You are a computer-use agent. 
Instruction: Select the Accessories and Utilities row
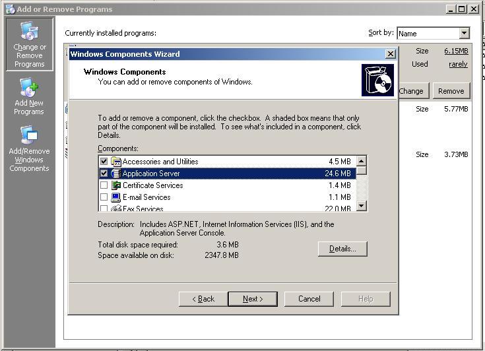228,162
